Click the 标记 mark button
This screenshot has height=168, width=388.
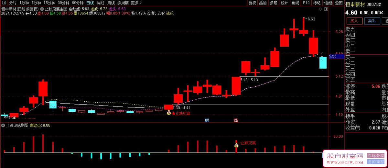pyautogui.click(x=317, y=3)
